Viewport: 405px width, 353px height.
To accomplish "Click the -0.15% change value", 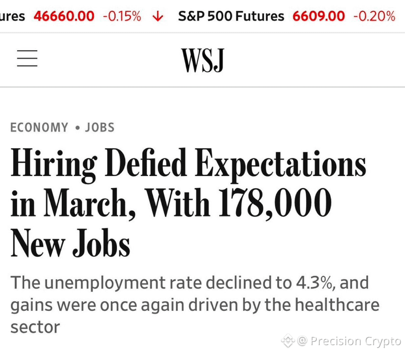I will point(122,16).
